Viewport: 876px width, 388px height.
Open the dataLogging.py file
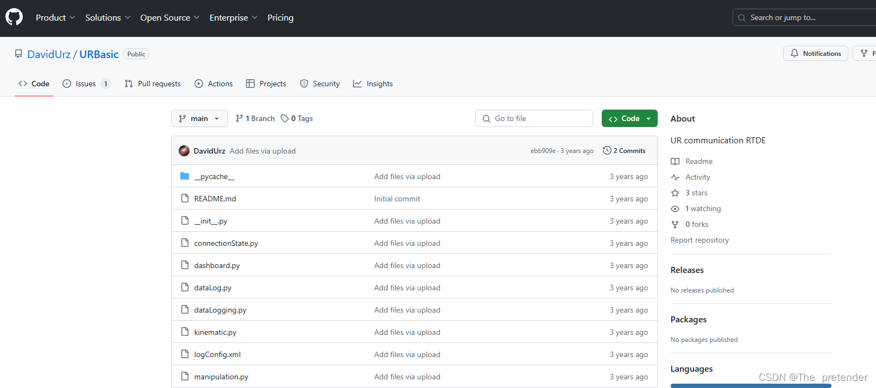point(220,310)
